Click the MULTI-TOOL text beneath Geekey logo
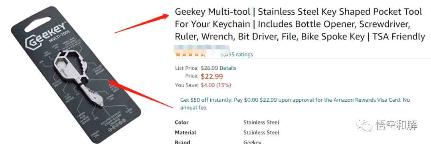The height and width of the screenshot is (144, 431). tap(59, 37)
